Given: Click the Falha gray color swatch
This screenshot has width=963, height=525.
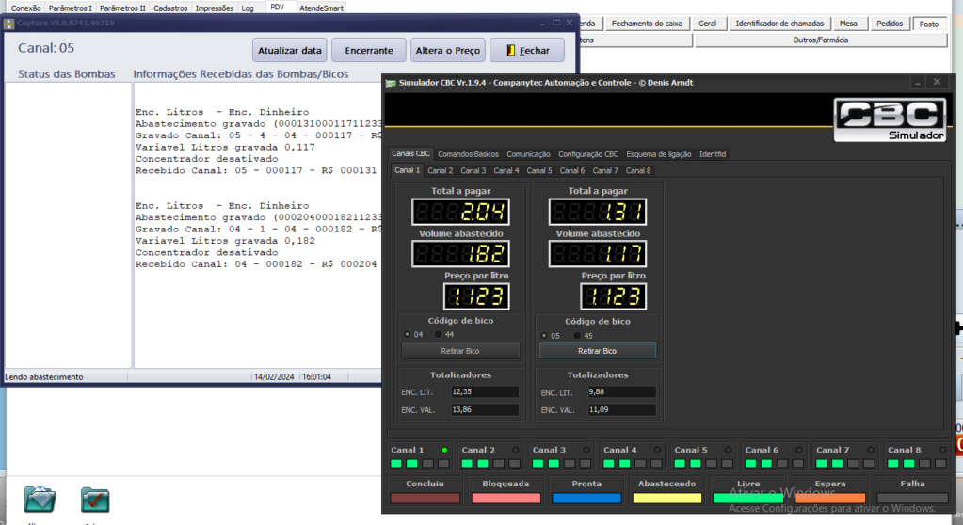Looking at the screenshot, I should pos(912,498).
